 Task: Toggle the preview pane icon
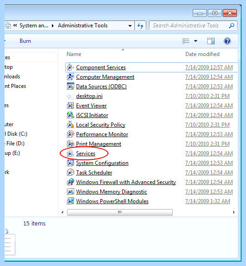click(211, 41)
